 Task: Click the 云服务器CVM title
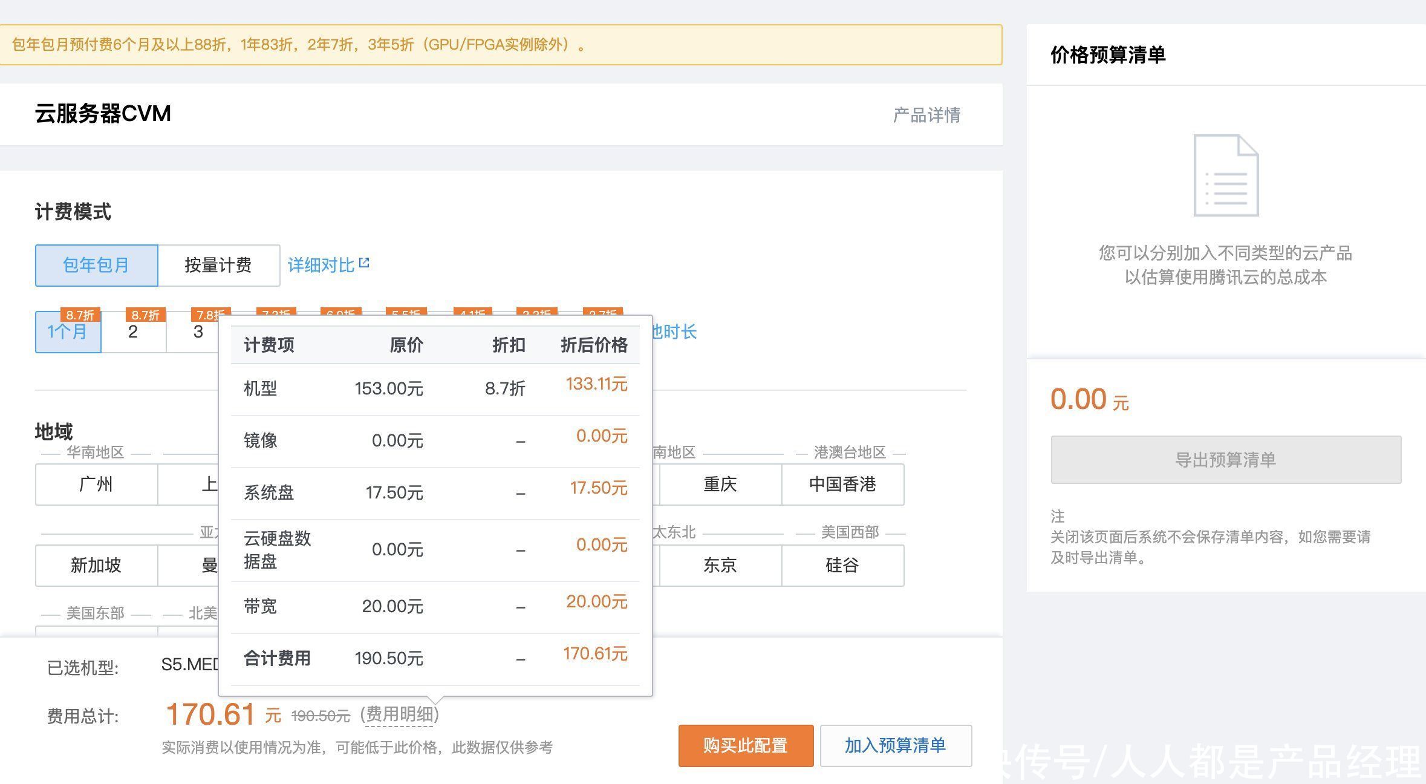[x=103, y=114]
